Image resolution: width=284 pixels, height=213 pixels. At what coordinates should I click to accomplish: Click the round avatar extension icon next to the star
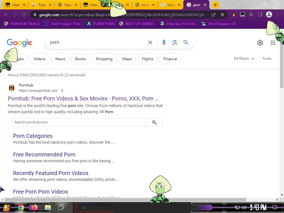tap(234, 14)
